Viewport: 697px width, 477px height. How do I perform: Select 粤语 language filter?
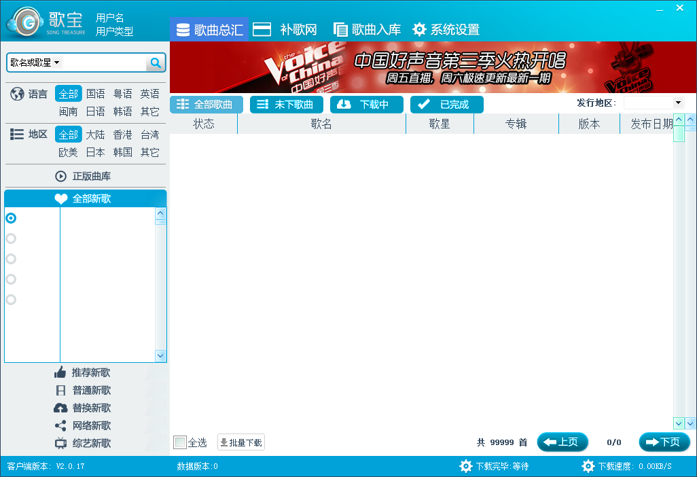(x=123, y=94)
